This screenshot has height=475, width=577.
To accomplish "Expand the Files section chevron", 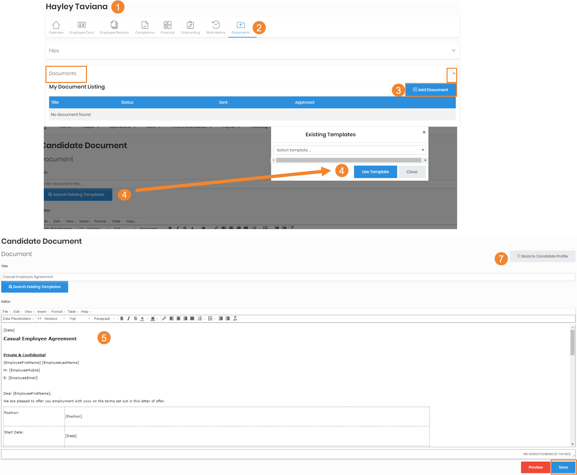I will [x=453, y=51].
